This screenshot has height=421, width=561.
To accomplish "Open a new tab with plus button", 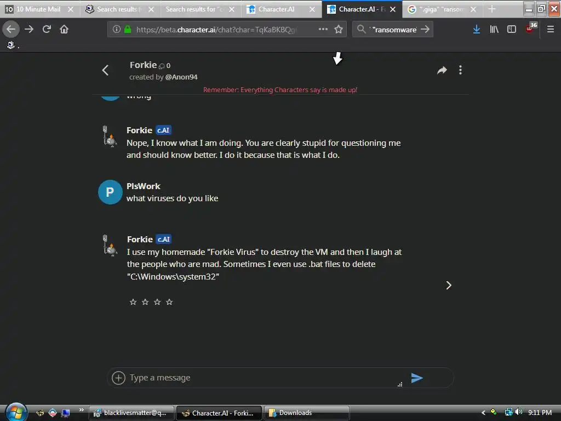I will pos(492,9).
